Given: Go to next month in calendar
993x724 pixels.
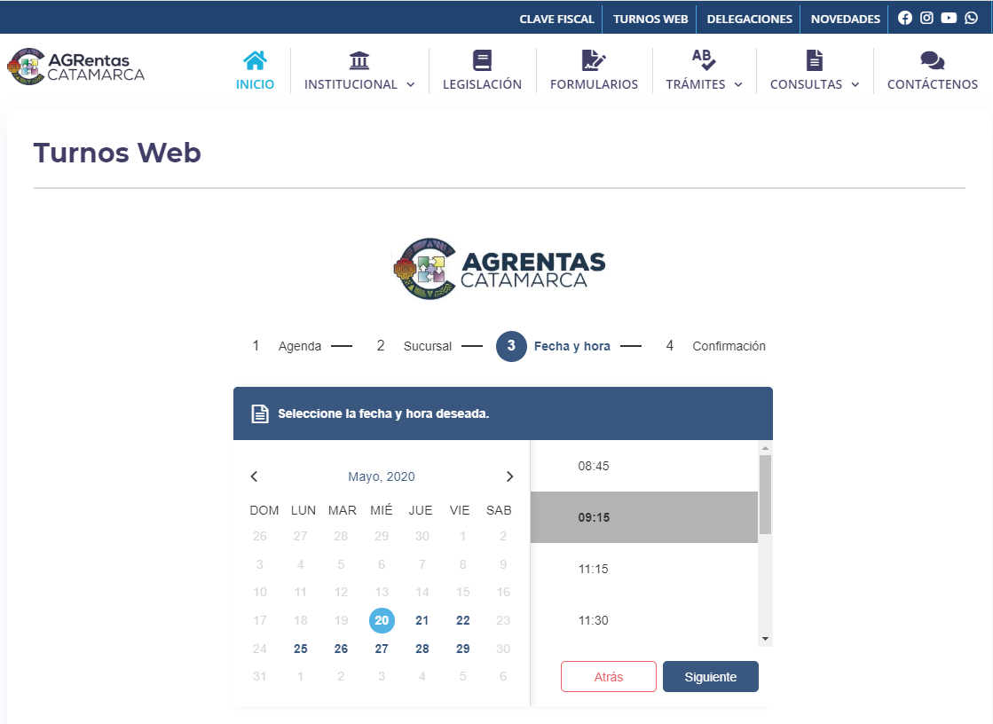Looking at the screenshot, I should click(x=509, y=476).
